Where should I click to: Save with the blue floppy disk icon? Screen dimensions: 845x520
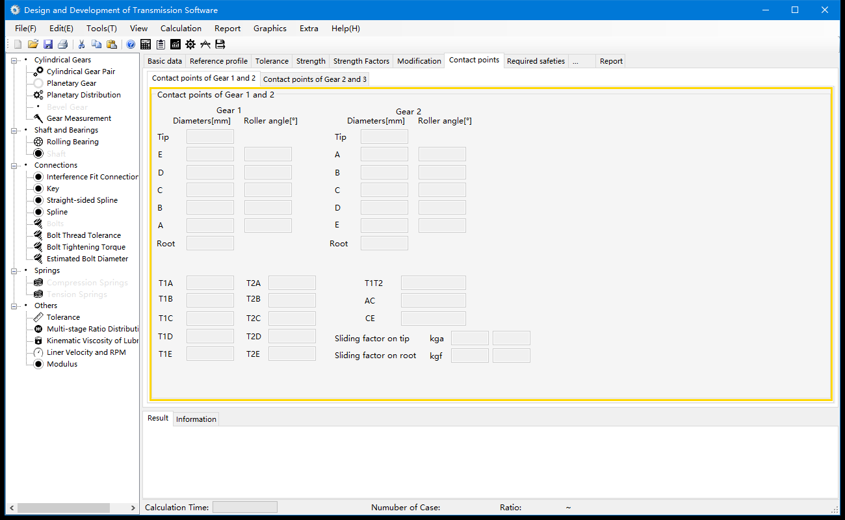(x=48, y=44)
